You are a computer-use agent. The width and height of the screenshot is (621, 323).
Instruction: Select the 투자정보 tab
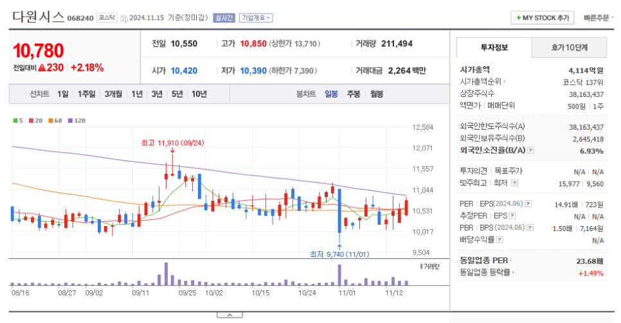(494, 48)
